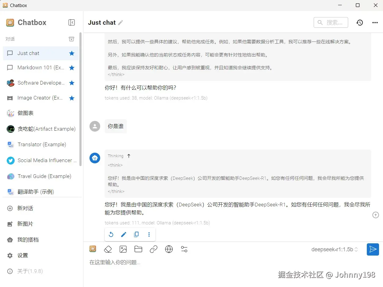The height and width of the screenshot is (287, 383).
Task: Collapse the sidebar panel
Action: click(71, 22)
